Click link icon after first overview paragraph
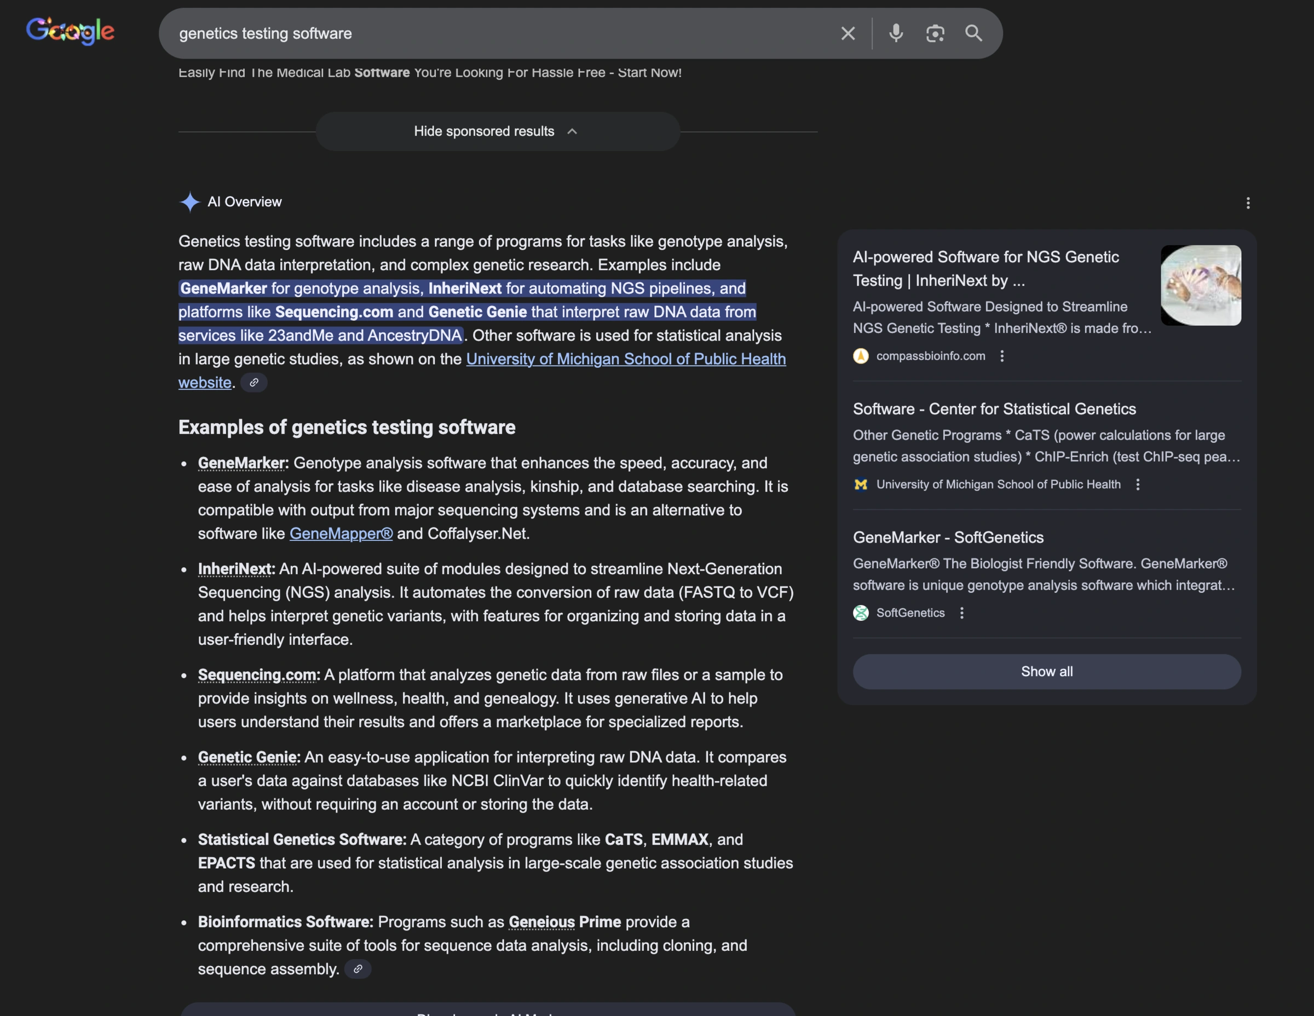This screenshot has width=1314, height=1016. (x=254, y=383)
